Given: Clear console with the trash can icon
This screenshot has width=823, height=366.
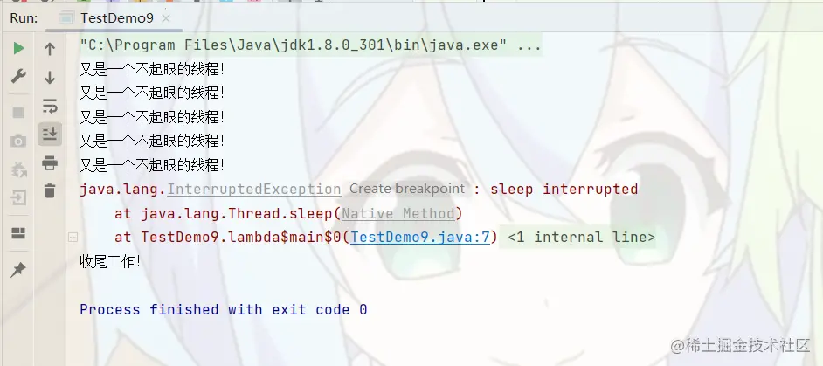Looking at the screenshot, I should click(50, 190).
